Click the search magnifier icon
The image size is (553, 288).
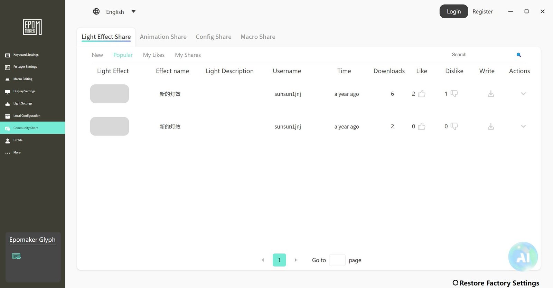(519, 55)
